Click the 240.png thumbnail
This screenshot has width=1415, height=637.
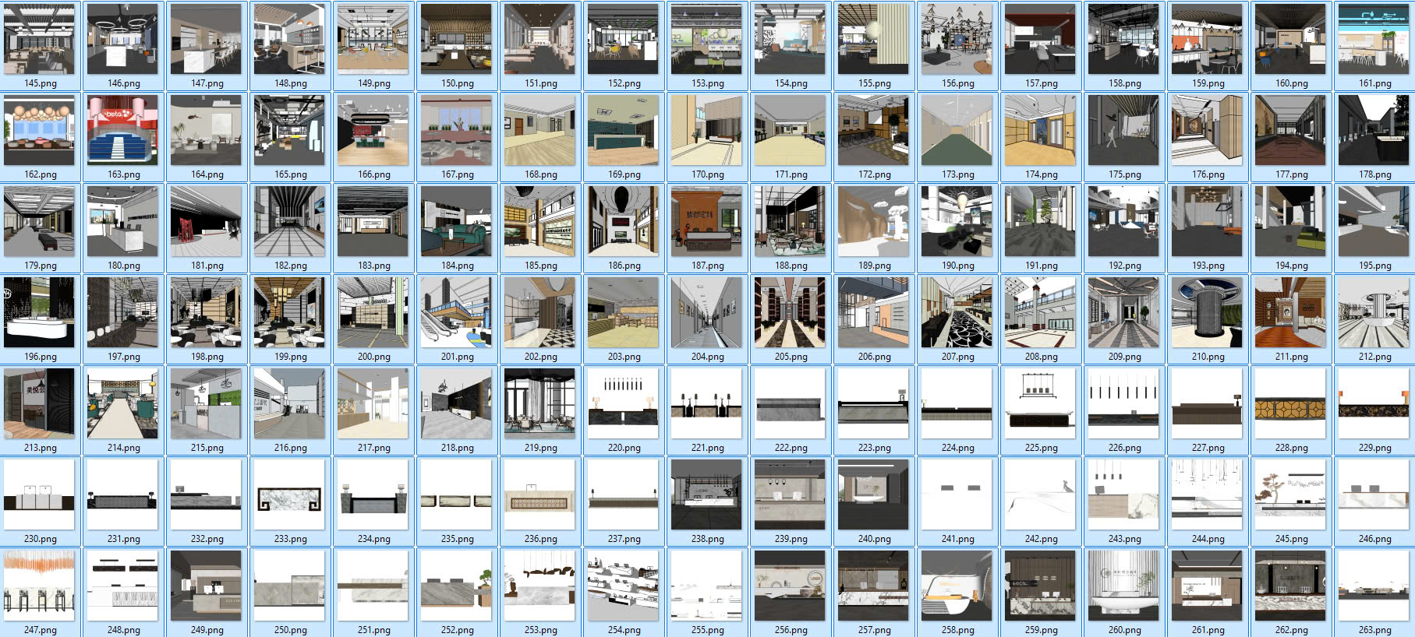point(874,495)
